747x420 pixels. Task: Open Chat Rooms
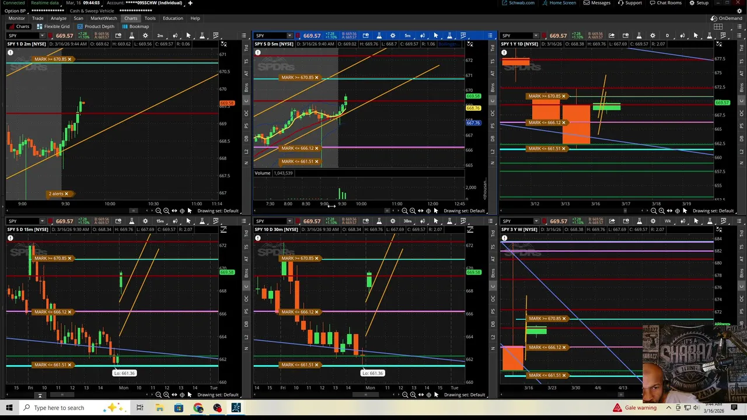(x=665, y=3)
